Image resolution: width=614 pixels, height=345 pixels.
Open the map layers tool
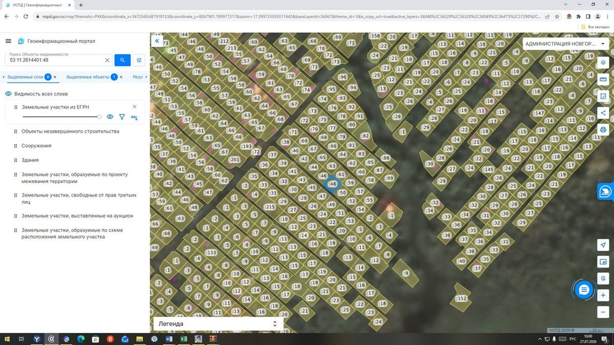[603, 62]
